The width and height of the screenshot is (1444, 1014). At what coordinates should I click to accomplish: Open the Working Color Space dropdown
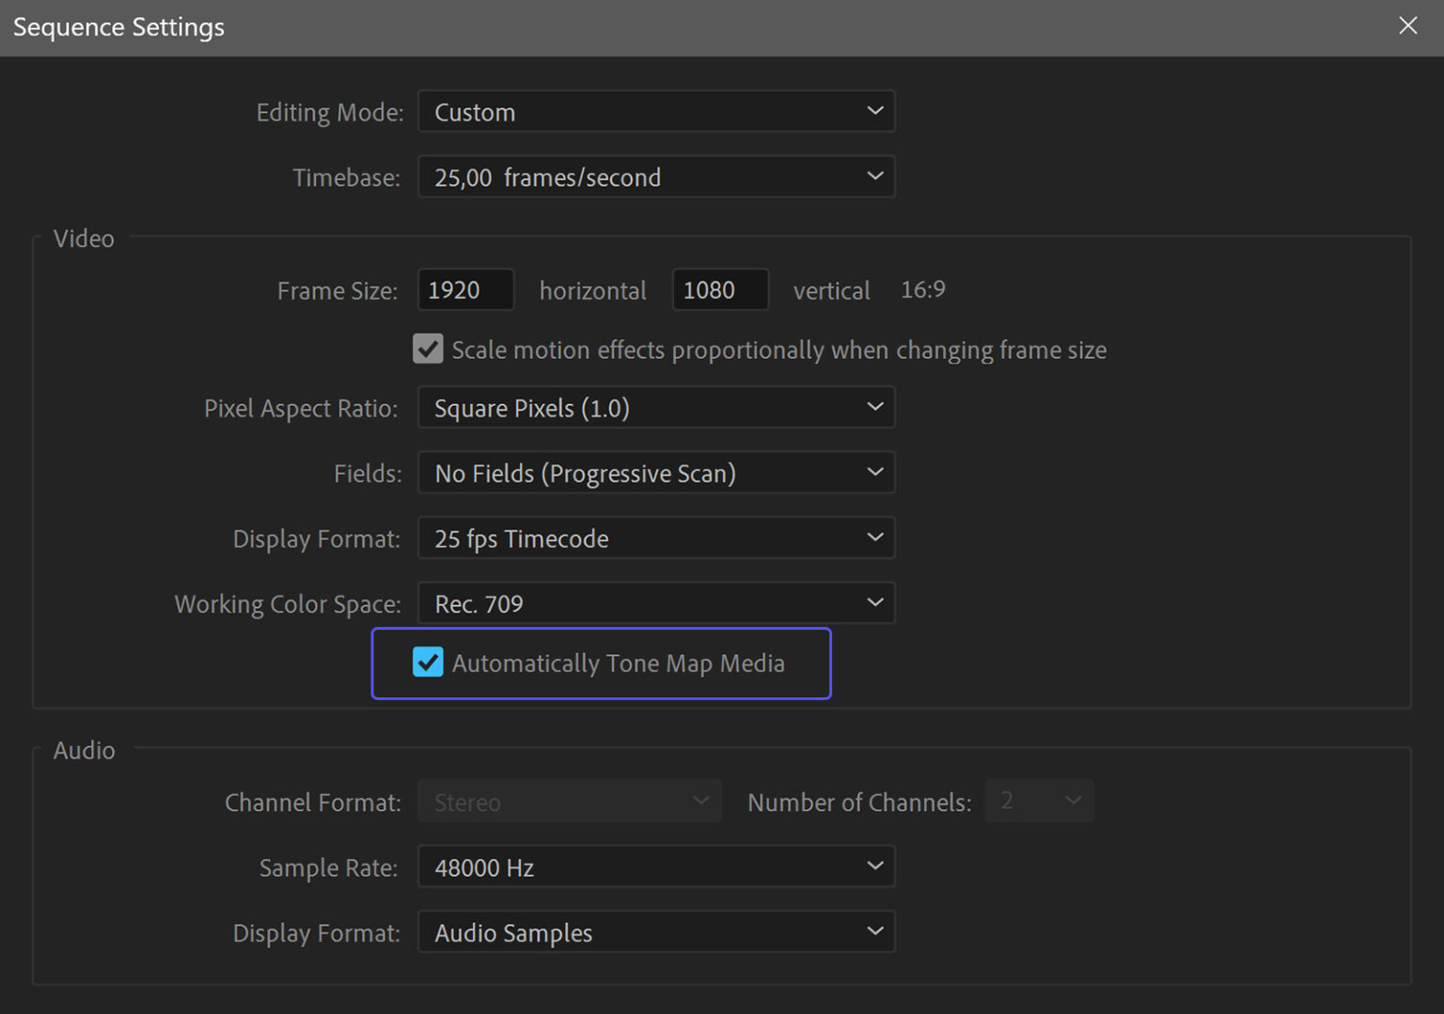(x=656, y=603)
